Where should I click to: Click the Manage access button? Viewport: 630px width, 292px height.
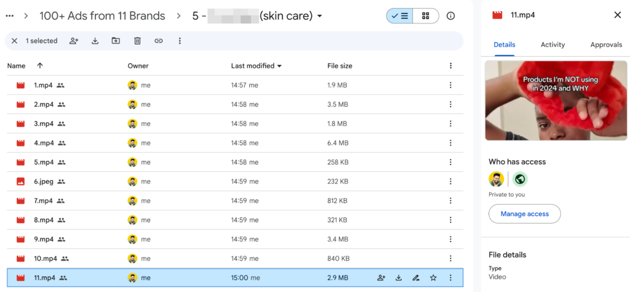(x=524, y=214)
